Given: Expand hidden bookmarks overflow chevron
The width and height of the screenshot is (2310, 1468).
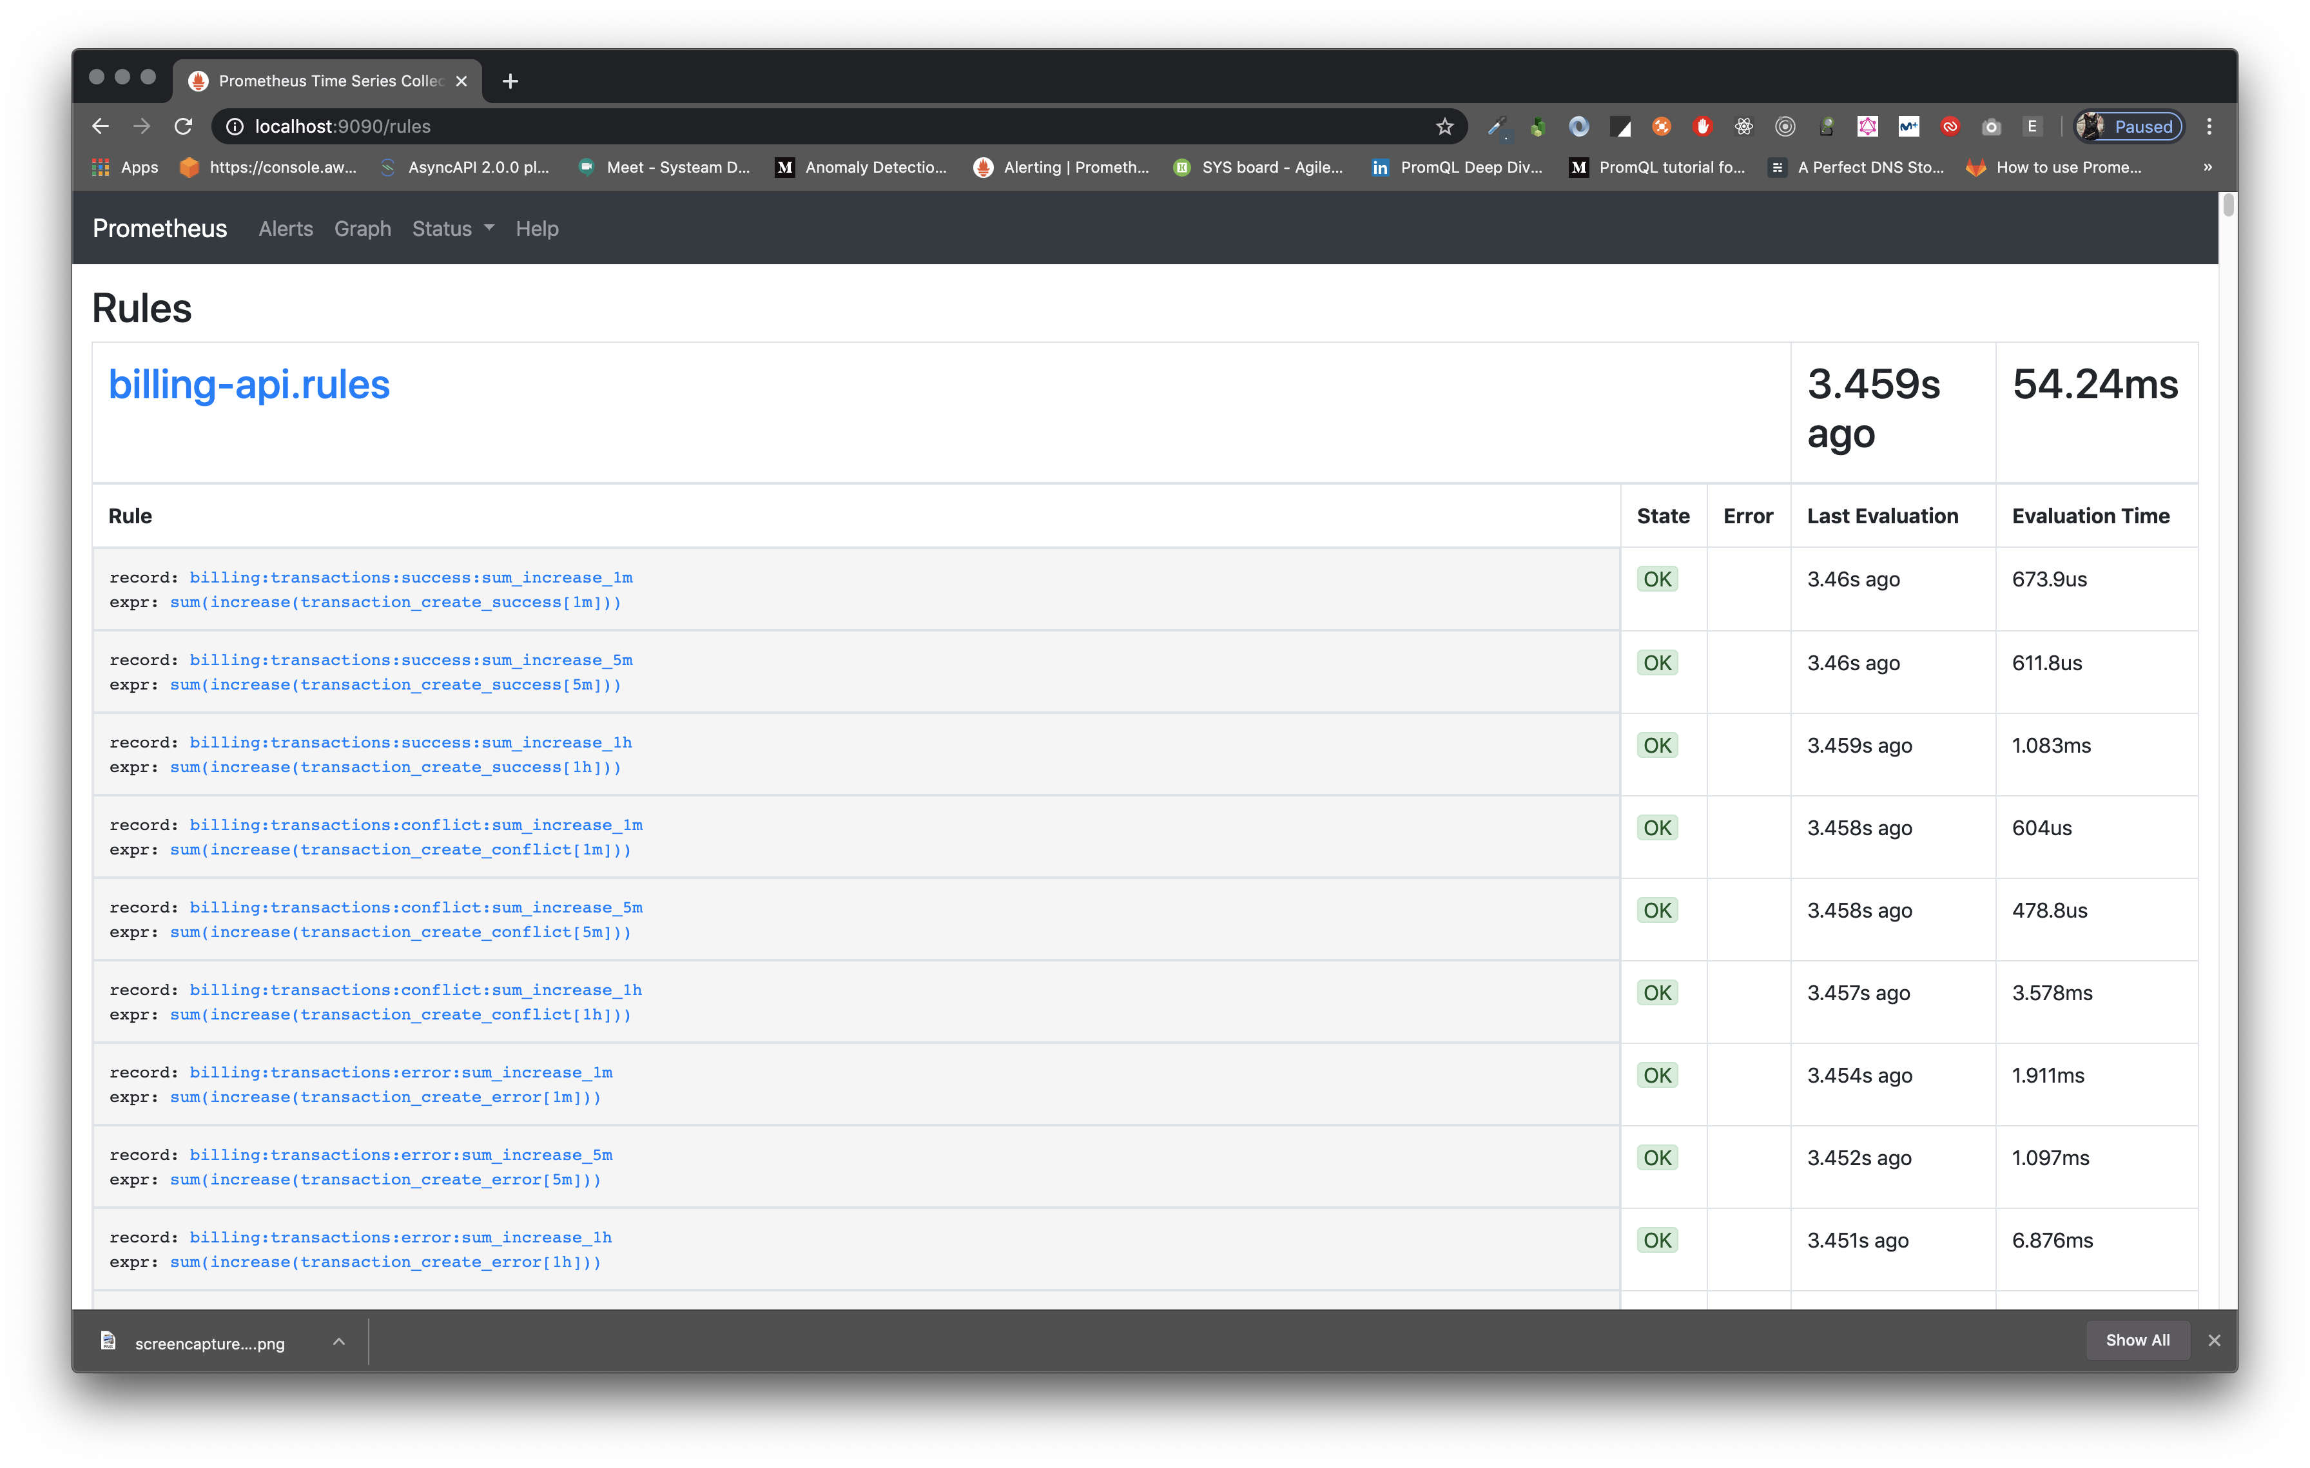Looking at the screenshot, I should click(x=2208, y=167).
